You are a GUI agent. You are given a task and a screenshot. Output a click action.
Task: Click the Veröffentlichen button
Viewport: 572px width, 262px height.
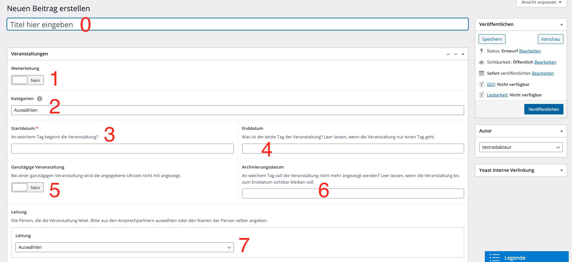543,109
